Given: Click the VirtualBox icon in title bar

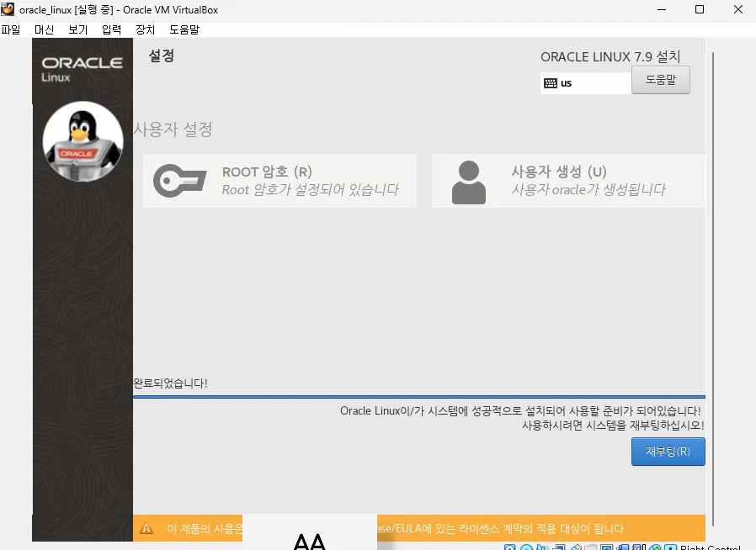Looking at the screenshot, I should click(8, 9).
